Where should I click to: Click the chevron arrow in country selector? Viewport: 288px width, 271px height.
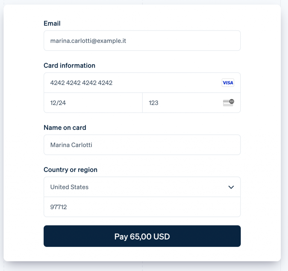[x=231, y=187]
